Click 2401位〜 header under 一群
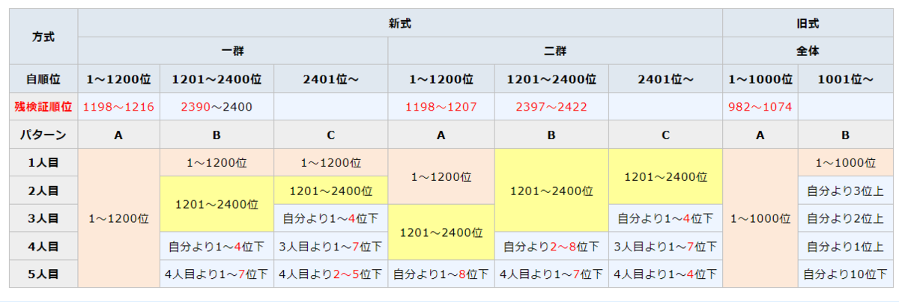The image size is (899, 302). tap(331, 78)
